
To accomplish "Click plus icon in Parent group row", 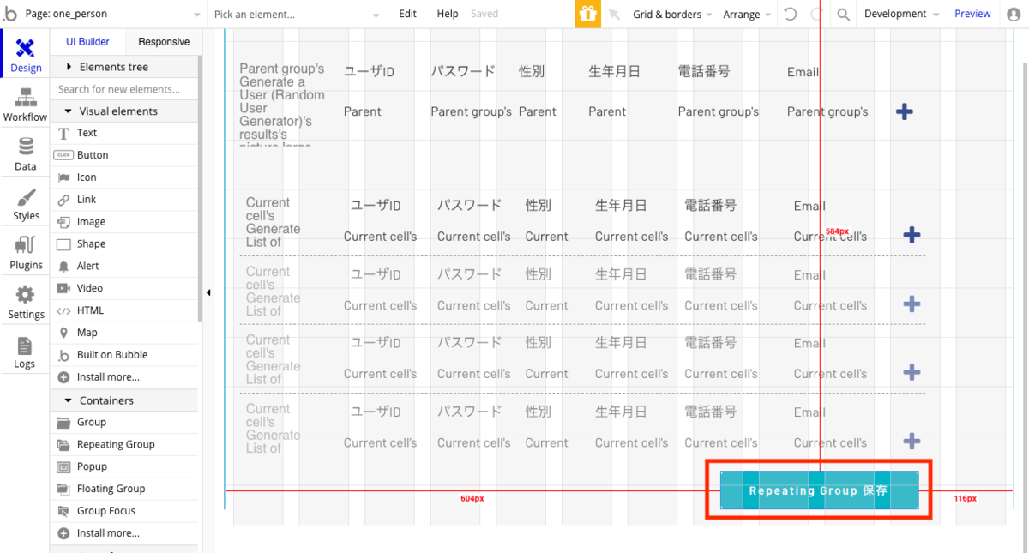I will [x=904, y=111].
